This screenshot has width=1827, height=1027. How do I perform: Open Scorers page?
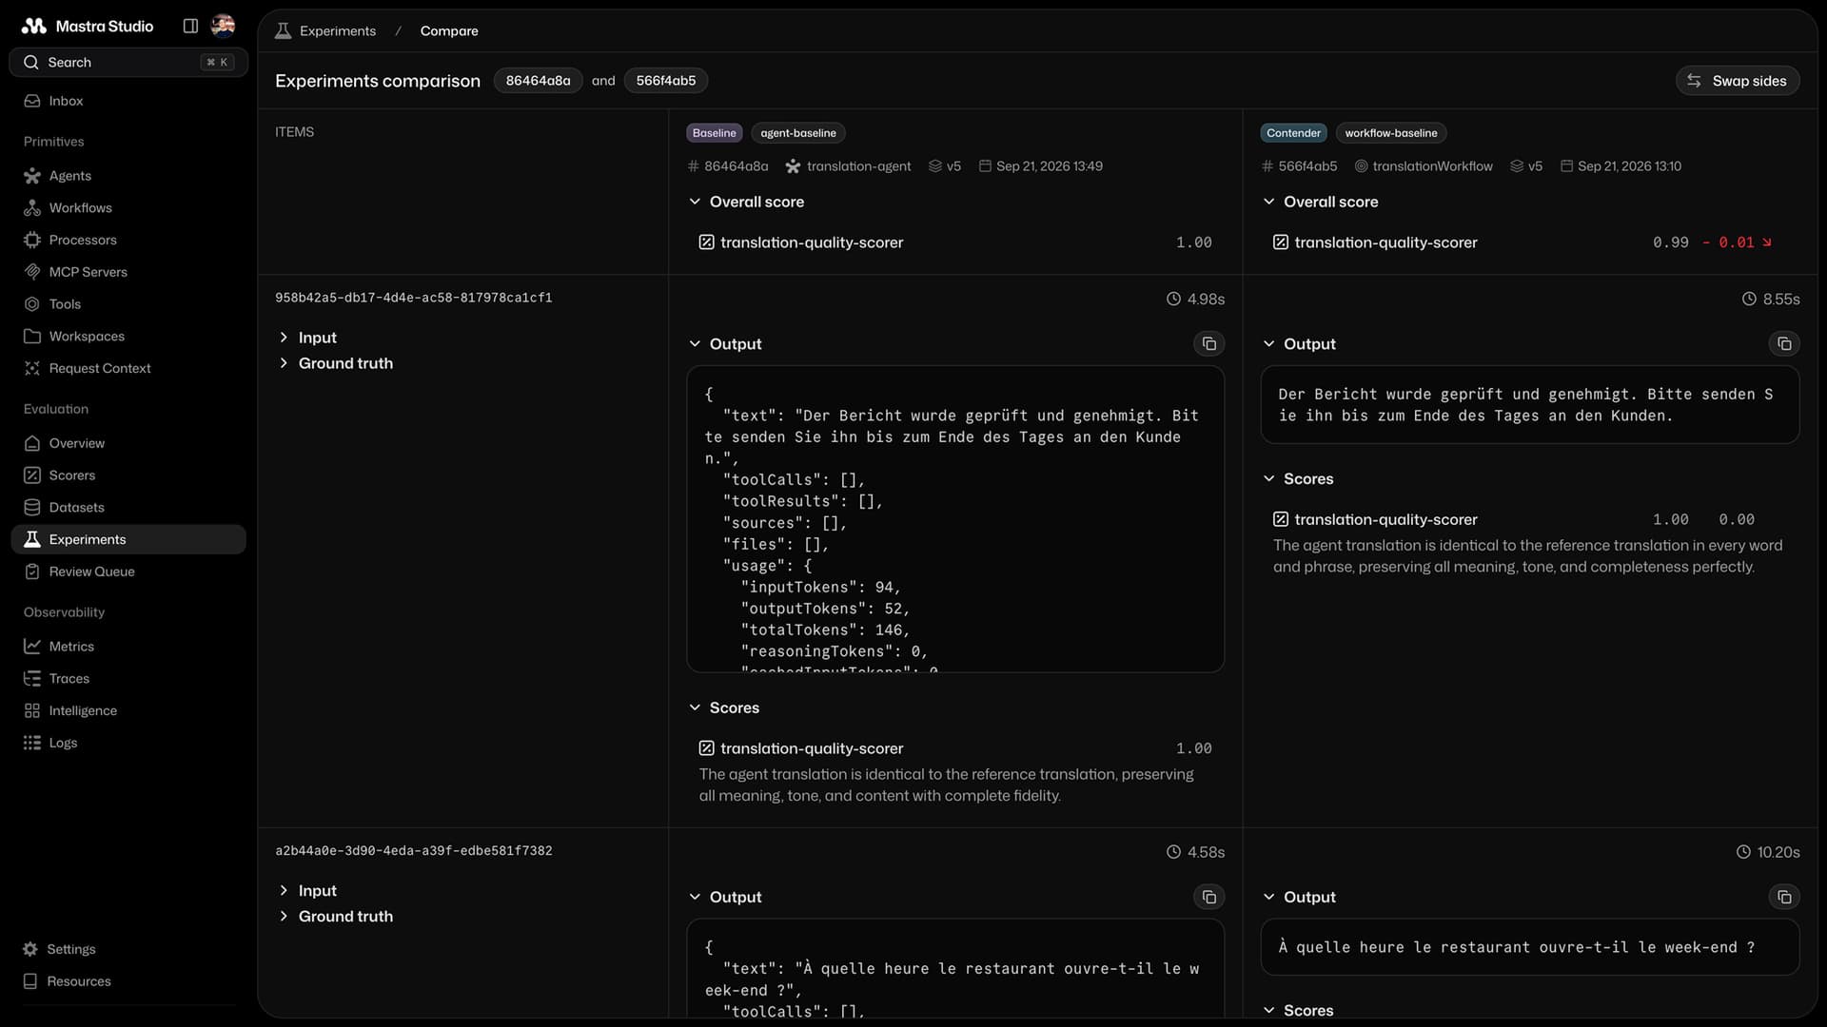point(128,475)
